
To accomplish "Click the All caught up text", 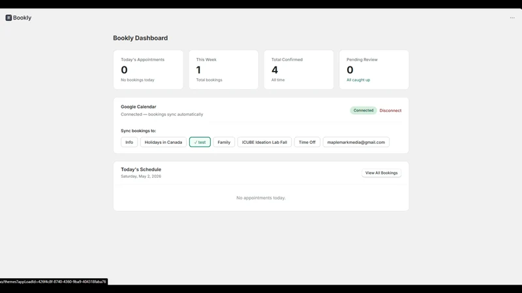I will [358, 80].
